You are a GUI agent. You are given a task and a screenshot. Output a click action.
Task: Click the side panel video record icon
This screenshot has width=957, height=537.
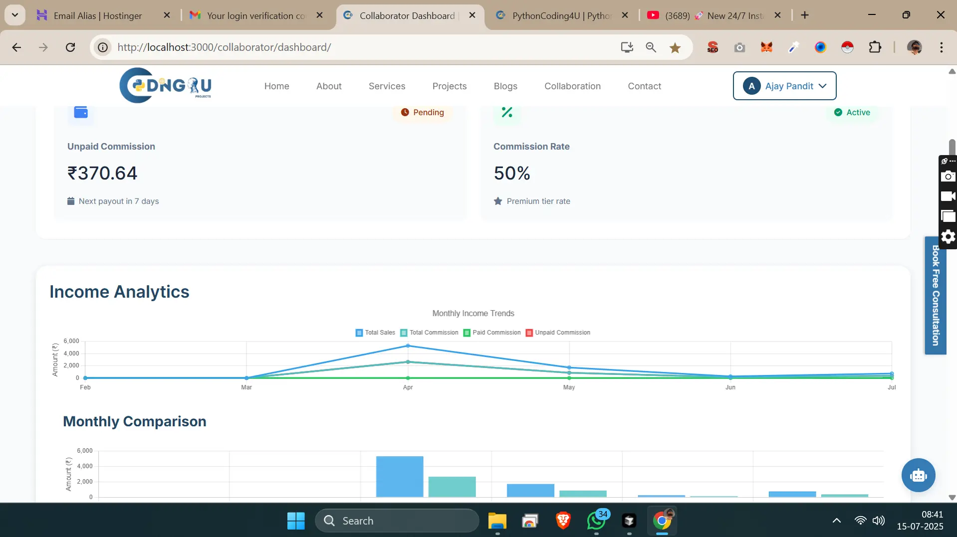948,196
